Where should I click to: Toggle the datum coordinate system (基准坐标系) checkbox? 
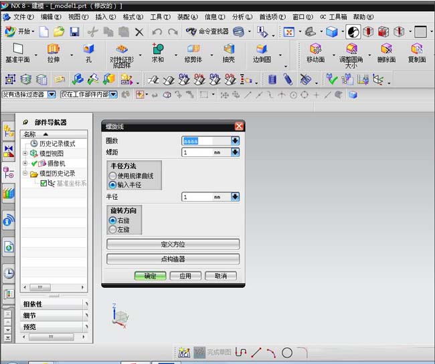point(43,183)
